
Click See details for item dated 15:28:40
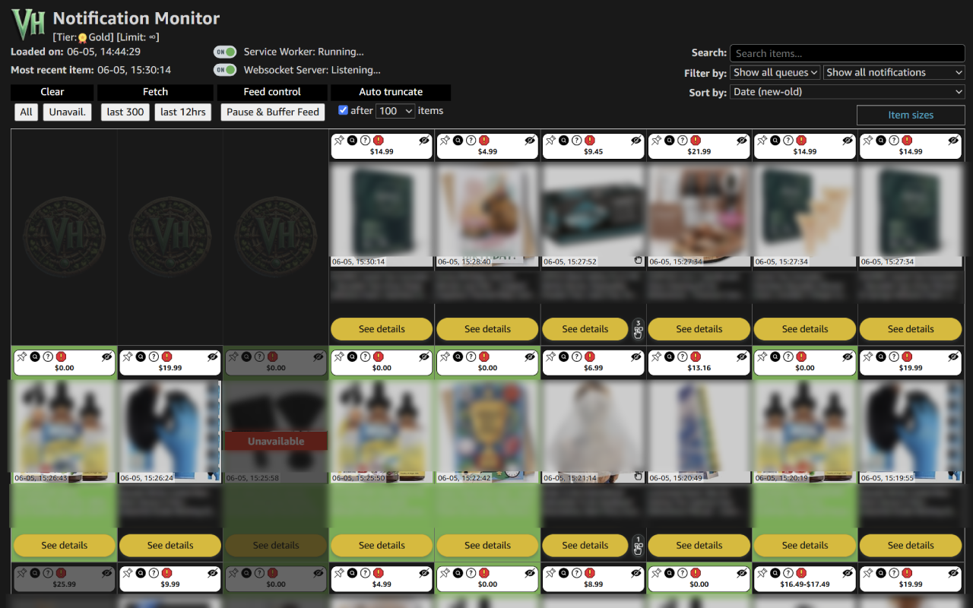pyautogui.click(x=487, y=329)
